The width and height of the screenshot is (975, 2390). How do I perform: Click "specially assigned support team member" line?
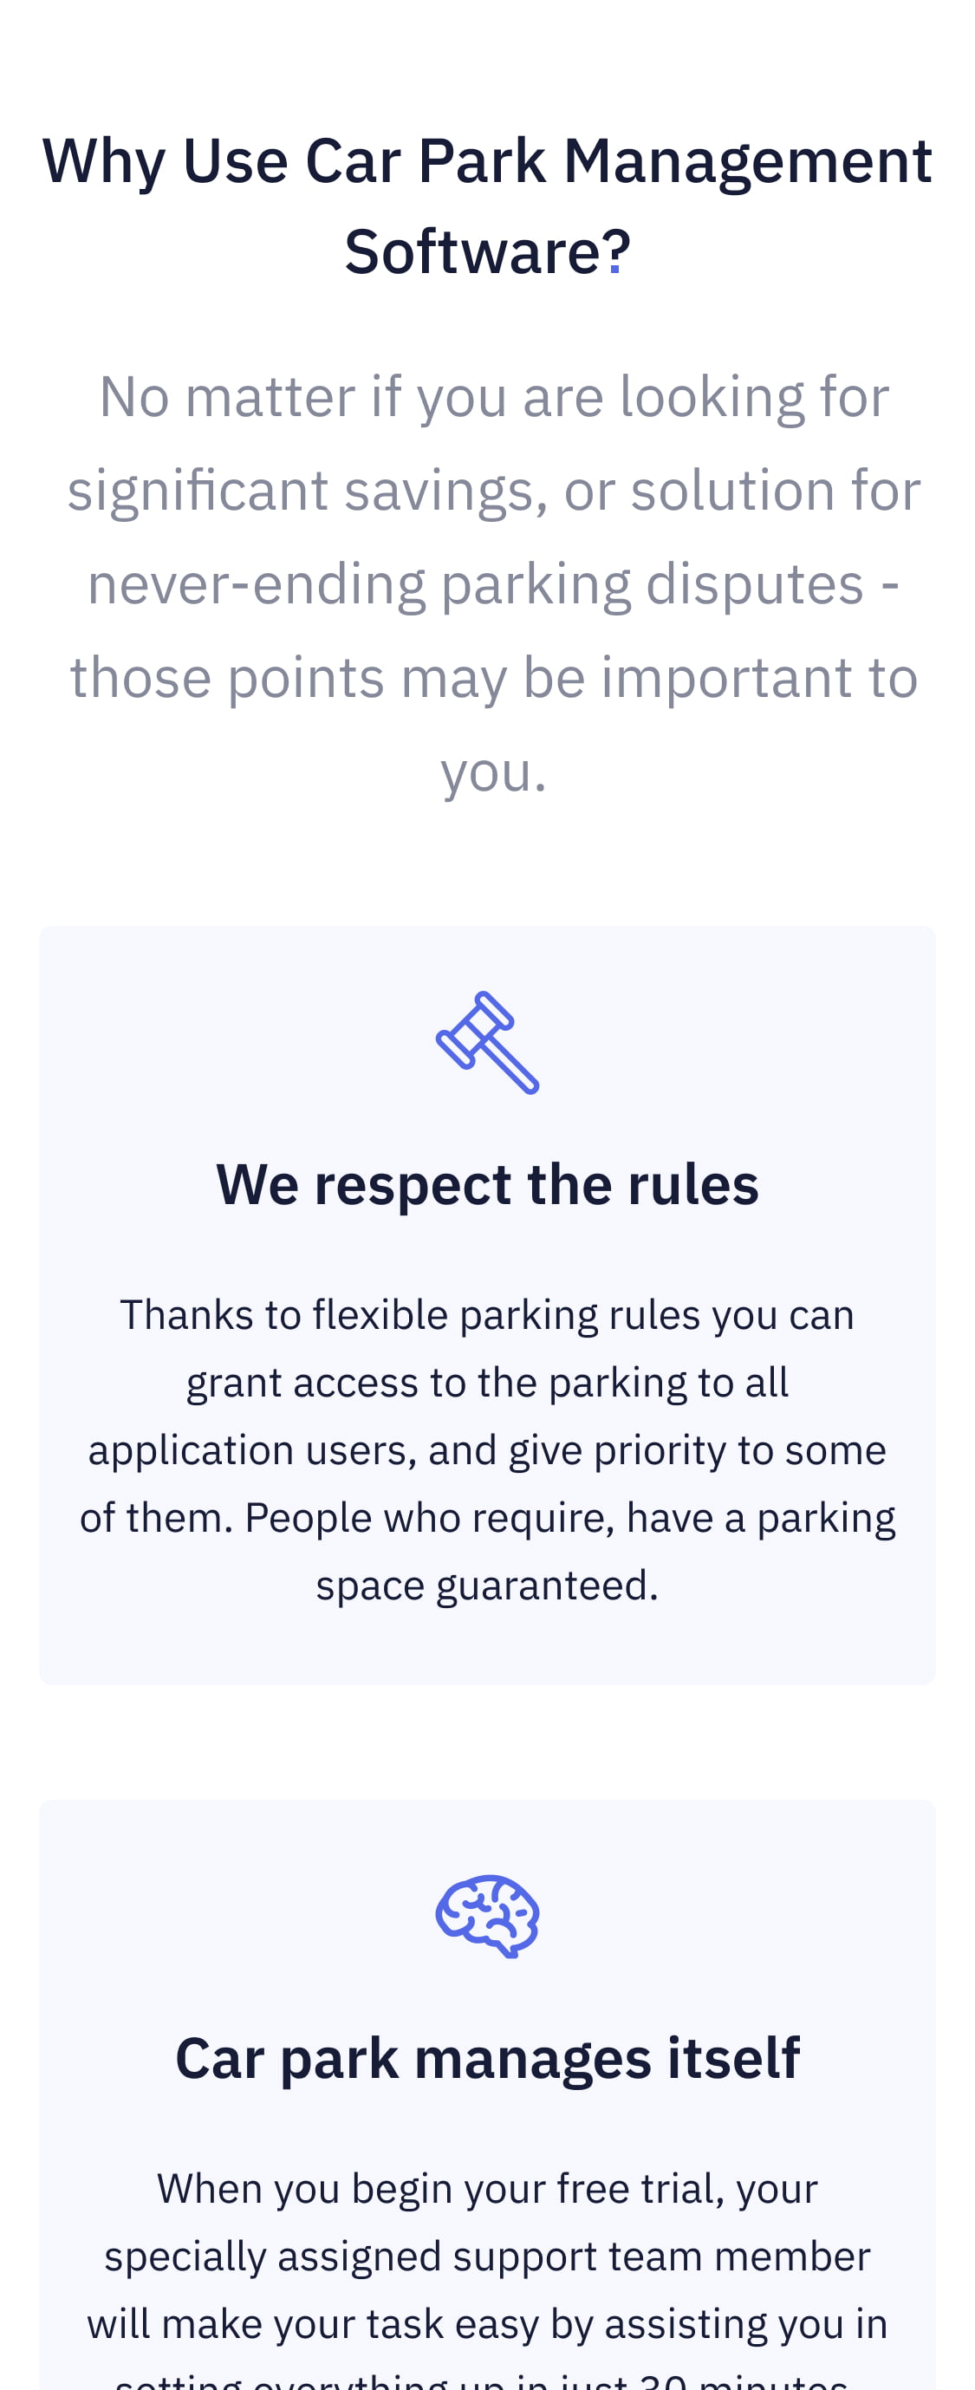(x=487, y=2256)
